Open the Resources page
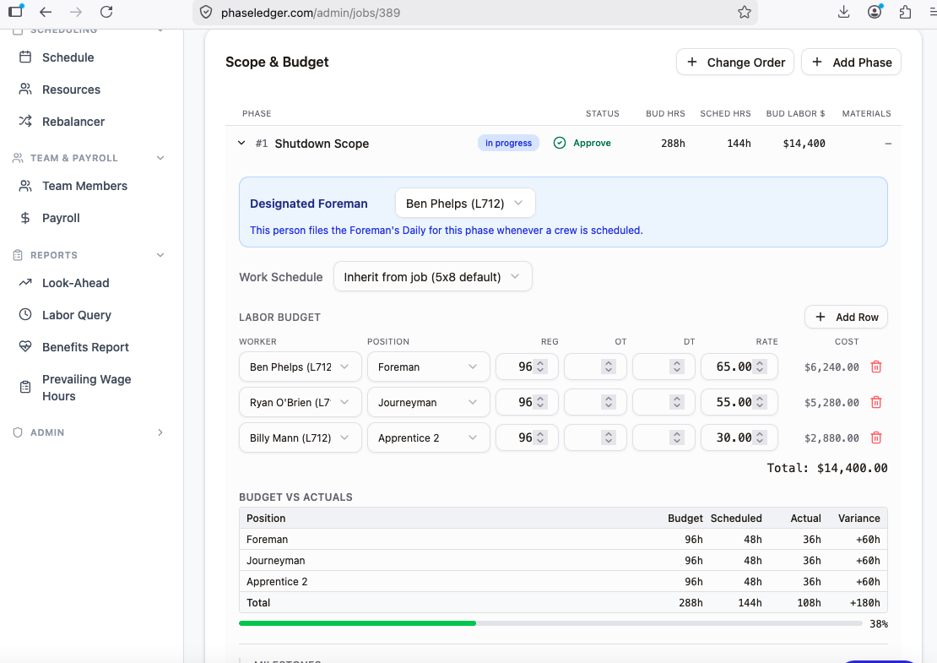The image size is (937, 663). click(x=71, y=90)
